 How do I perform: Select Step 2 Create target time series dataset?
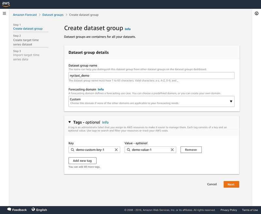[x=26, y=42]
